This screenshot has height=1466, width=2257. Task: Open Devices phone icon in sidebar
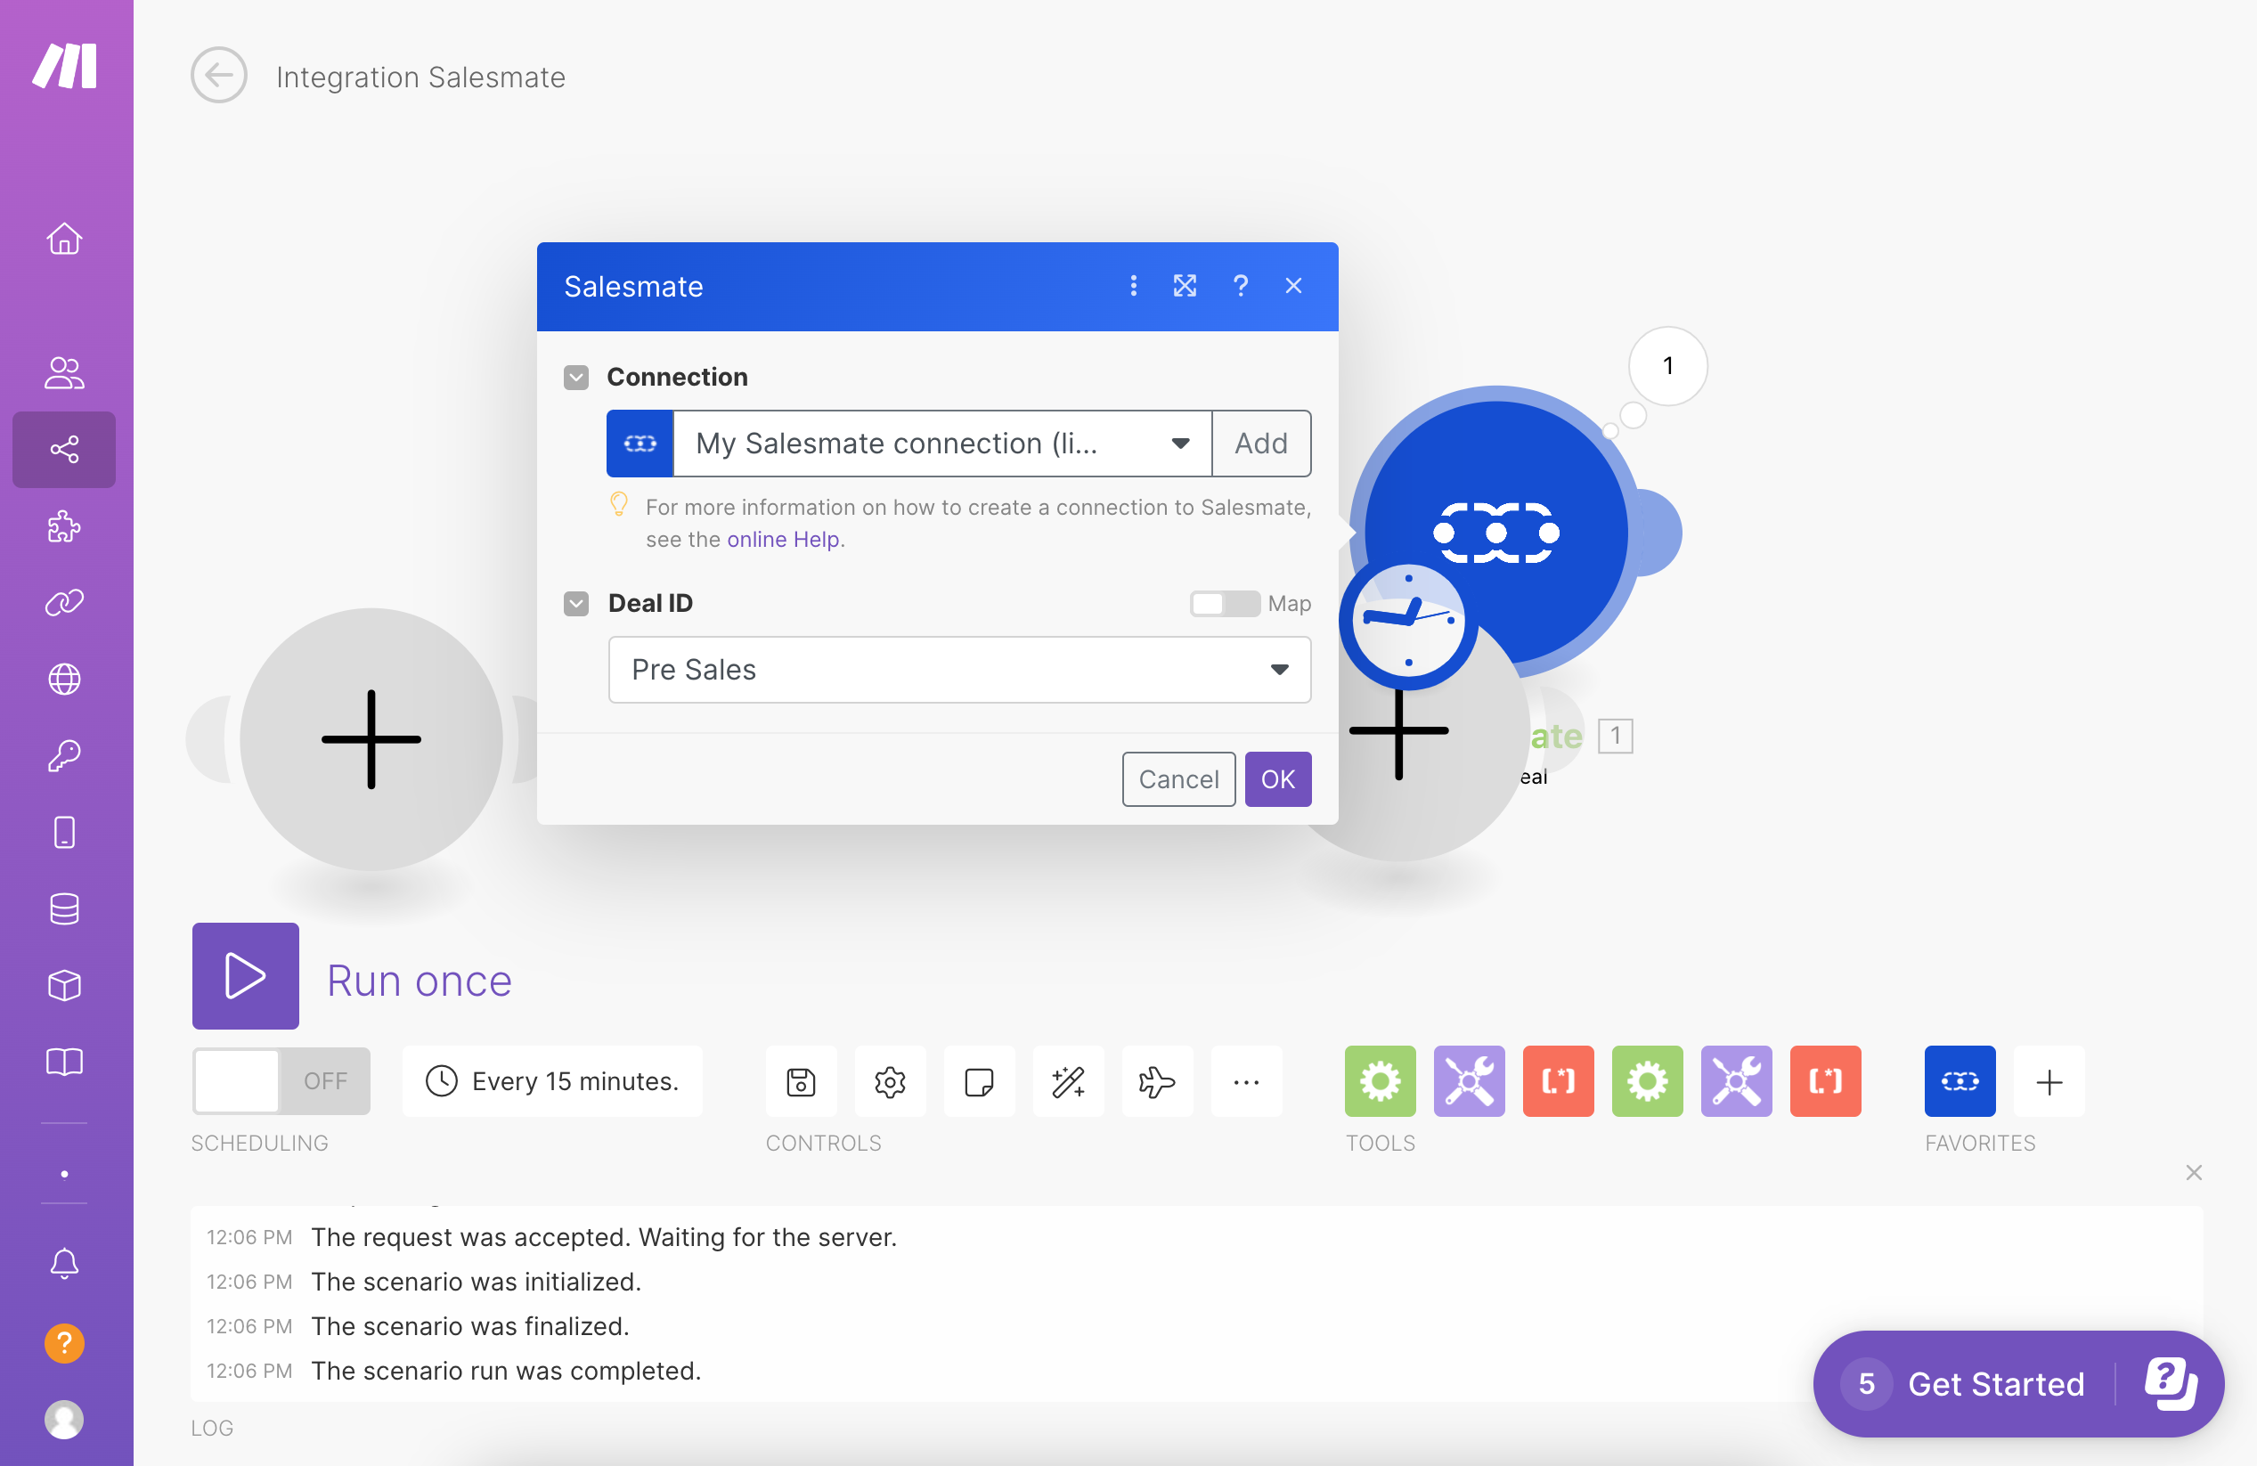click(64, 833)
